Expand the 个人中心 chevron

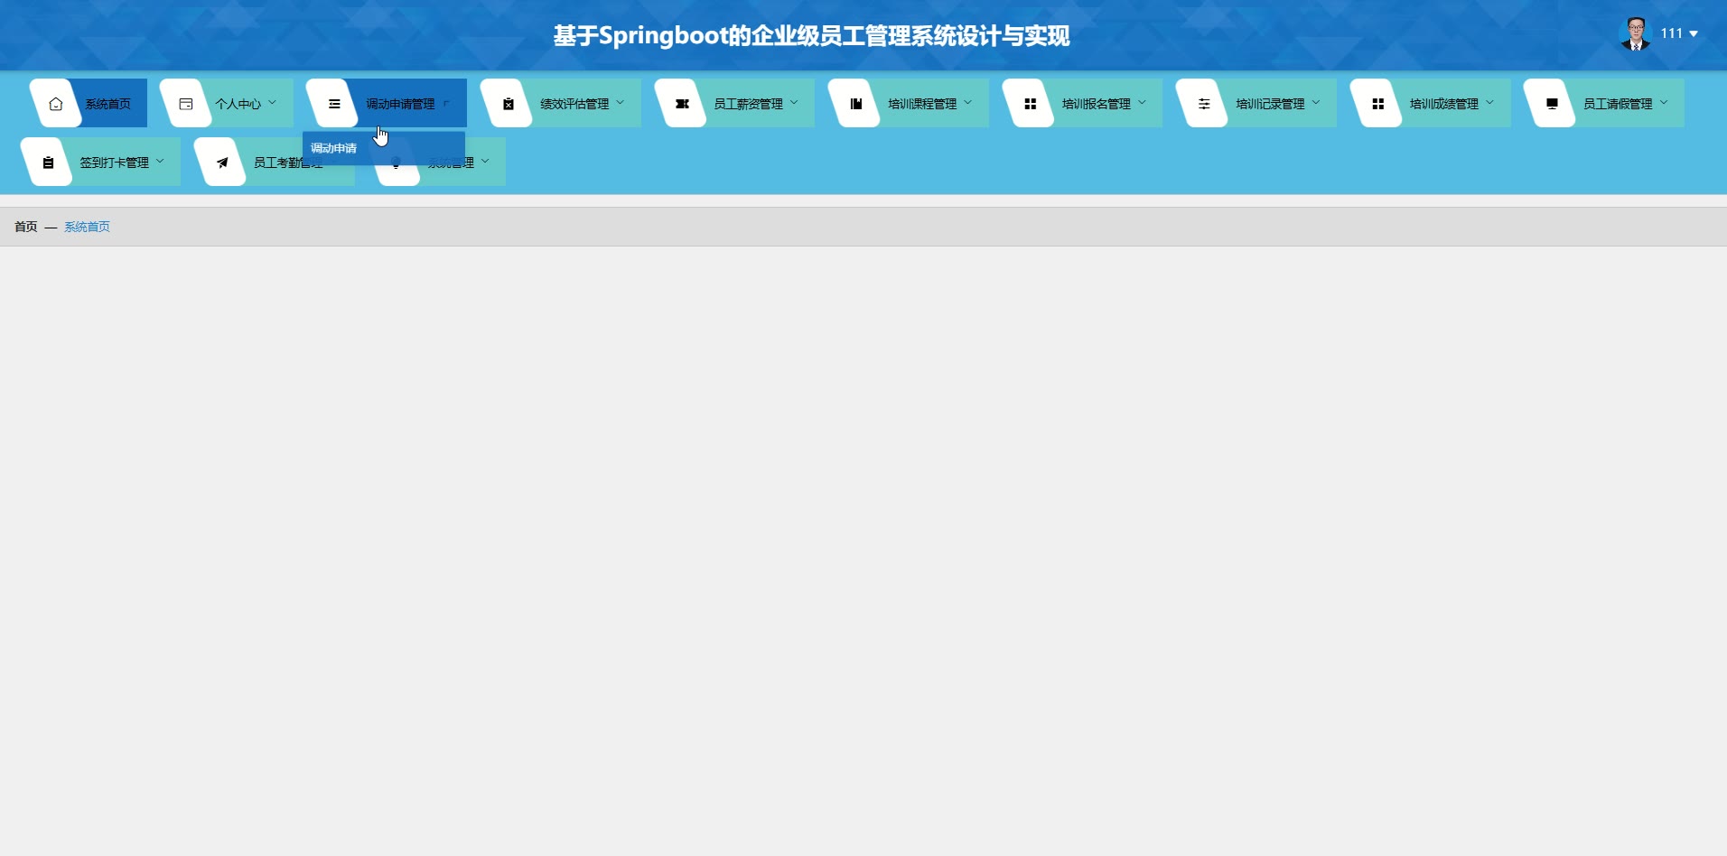(273, 103)
